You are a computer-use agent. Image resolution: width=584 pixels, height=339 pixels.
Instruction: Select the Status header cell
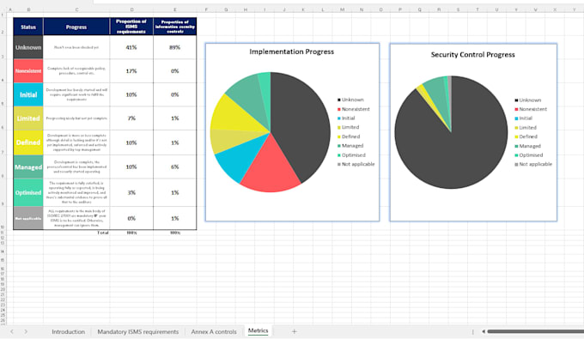click(x=28, y=27)
